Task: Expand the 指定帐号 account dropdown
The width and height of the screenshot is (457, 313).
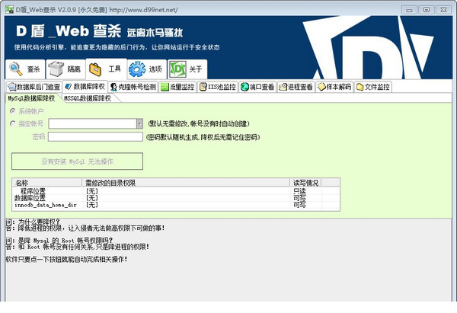Action: pos(139,123)
